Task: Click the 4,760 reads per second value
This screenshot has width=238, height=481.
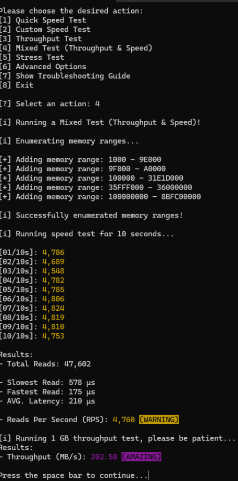Action: pos(124,420)
